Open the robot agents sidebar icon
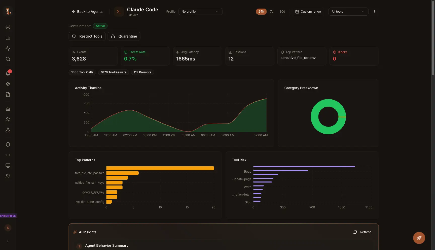This screenshot has height=250, width=435. (8, 109)
